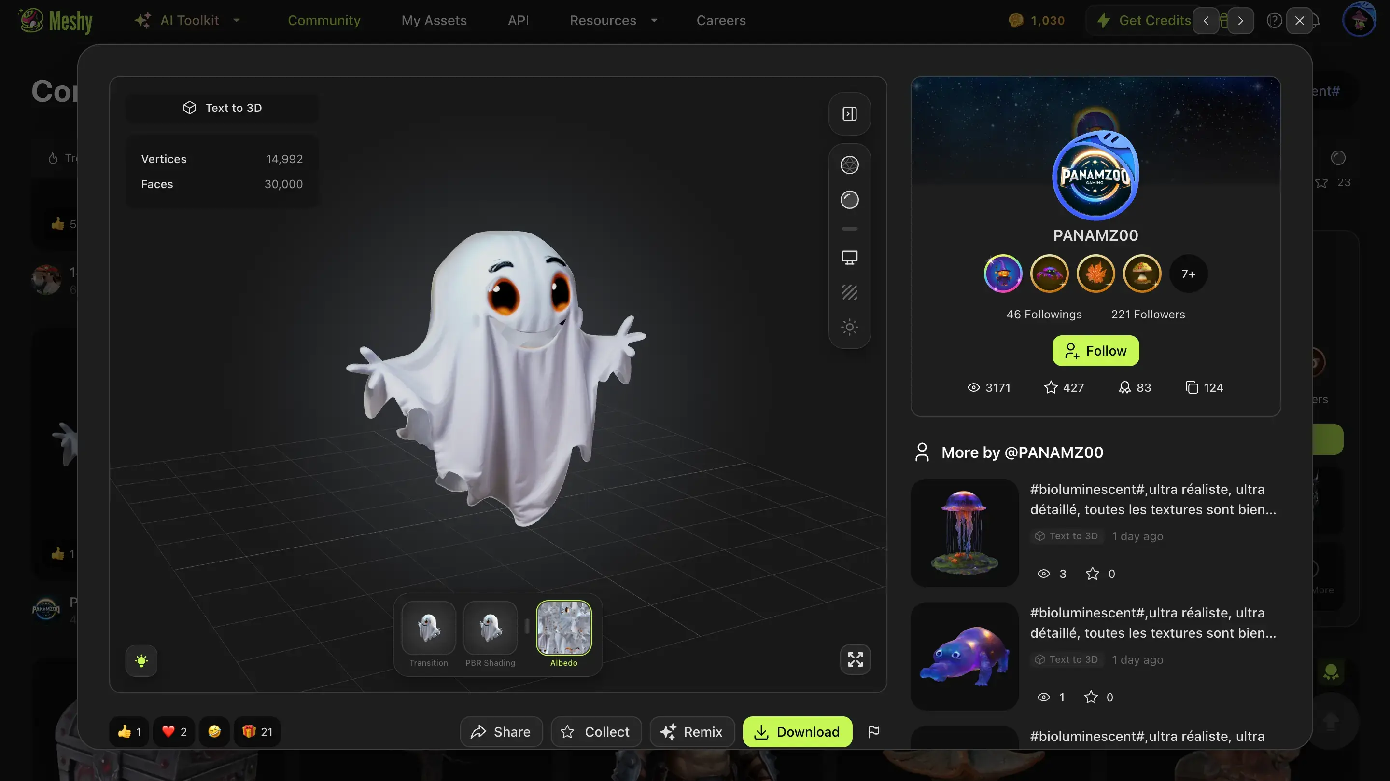The height and width of the screenshot is (781, 1390).
Task: Toggle wireframe view in the viewer toolbar
Action: (849, 164)
